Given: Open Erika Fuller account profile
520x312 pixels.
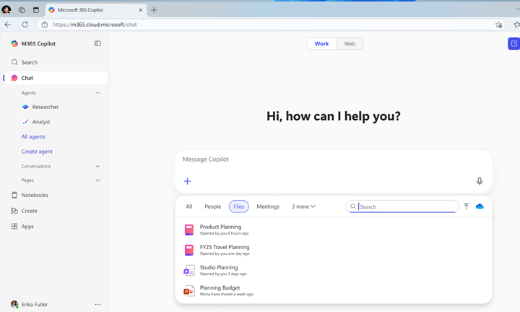Looking at the screenshot, I should coord(29,304).
